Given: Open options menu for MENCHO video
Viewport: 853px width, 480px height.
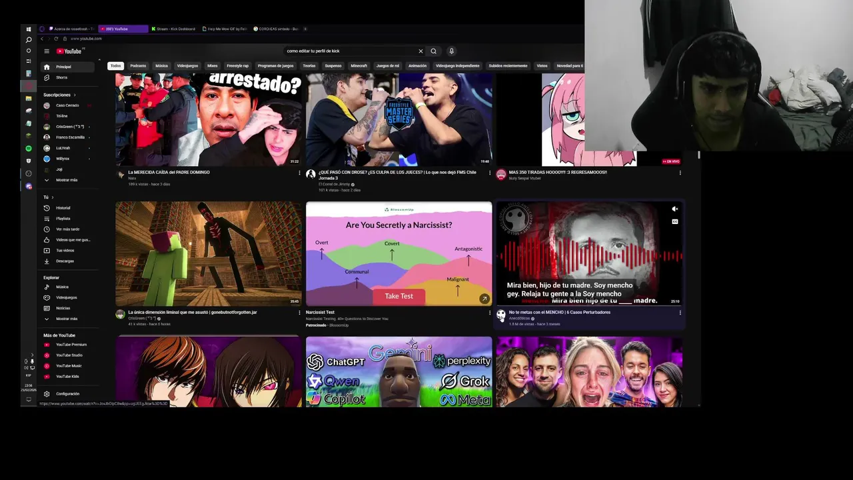Looking at the screenshot, I should (x=680, y=313).
